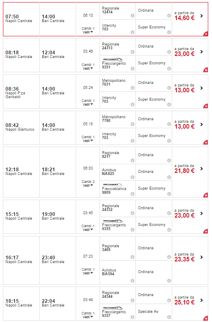Expand Vedi dropdown for 12:18 trip with 2 changes
Viewport: 212px width, 322px height.
[x=88, y=185]
